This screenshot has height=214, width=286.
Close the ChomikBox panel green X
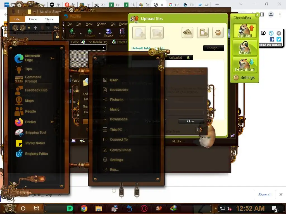tap(257, 15)
